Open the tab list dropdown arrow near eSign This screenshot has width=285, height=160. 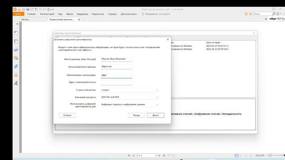(x=266, y=19)
